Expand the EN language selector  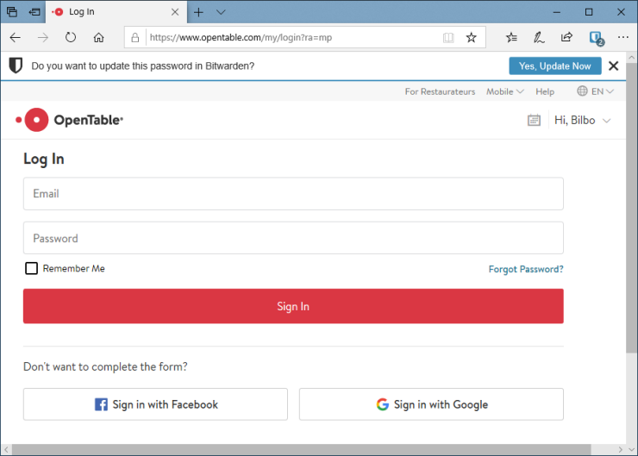pos(595,91)
